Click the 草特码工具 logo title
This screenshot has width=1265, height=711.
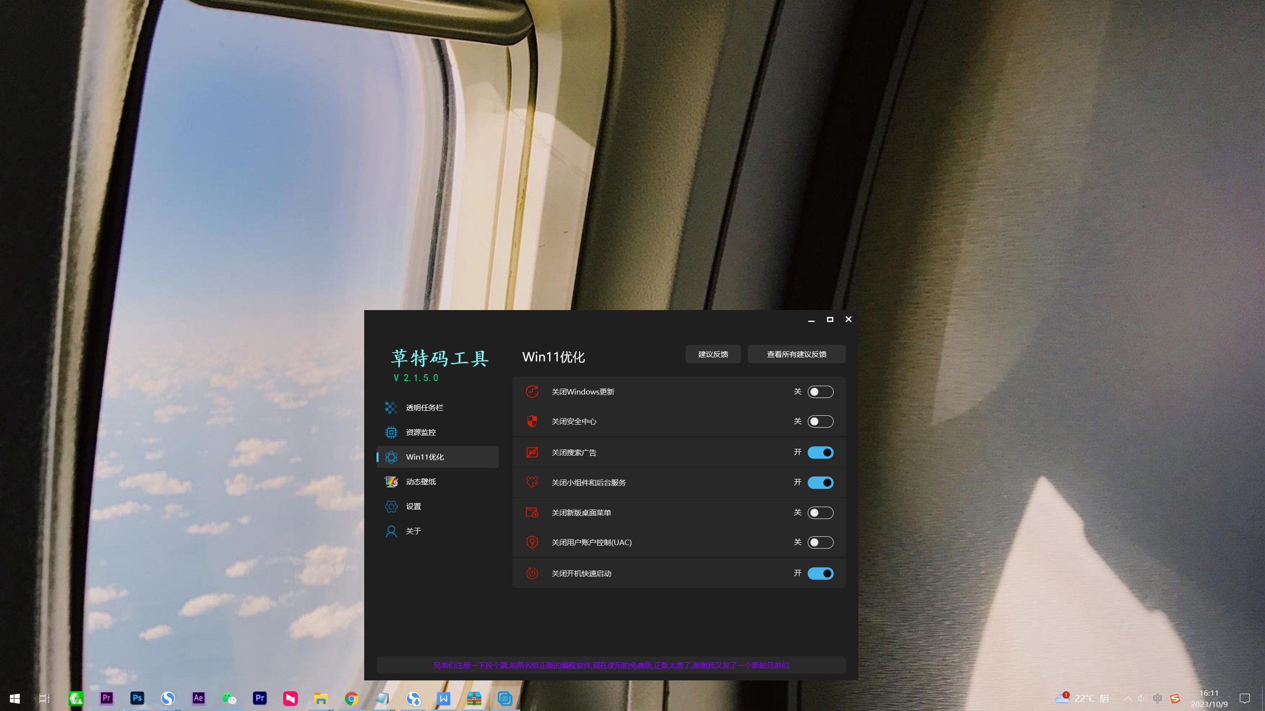(440, 358)
